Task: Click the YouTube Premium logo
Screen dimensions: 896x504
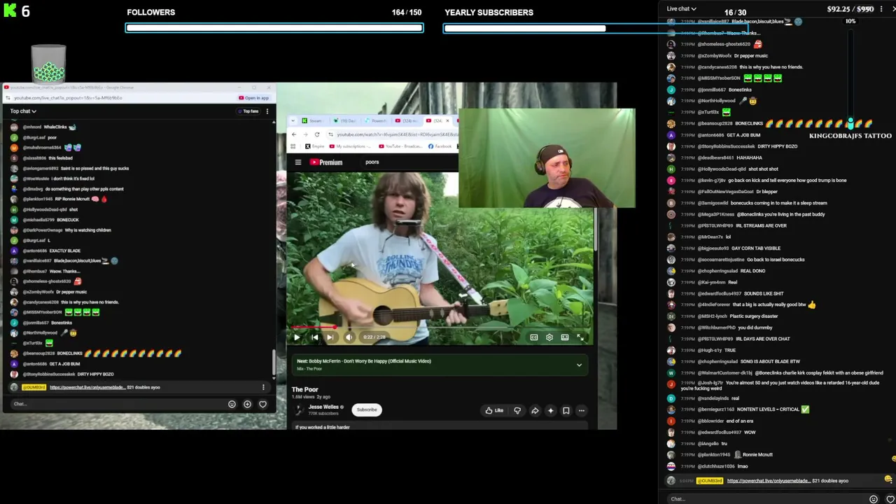Action: pyautogui.click(x=326, y=162)
